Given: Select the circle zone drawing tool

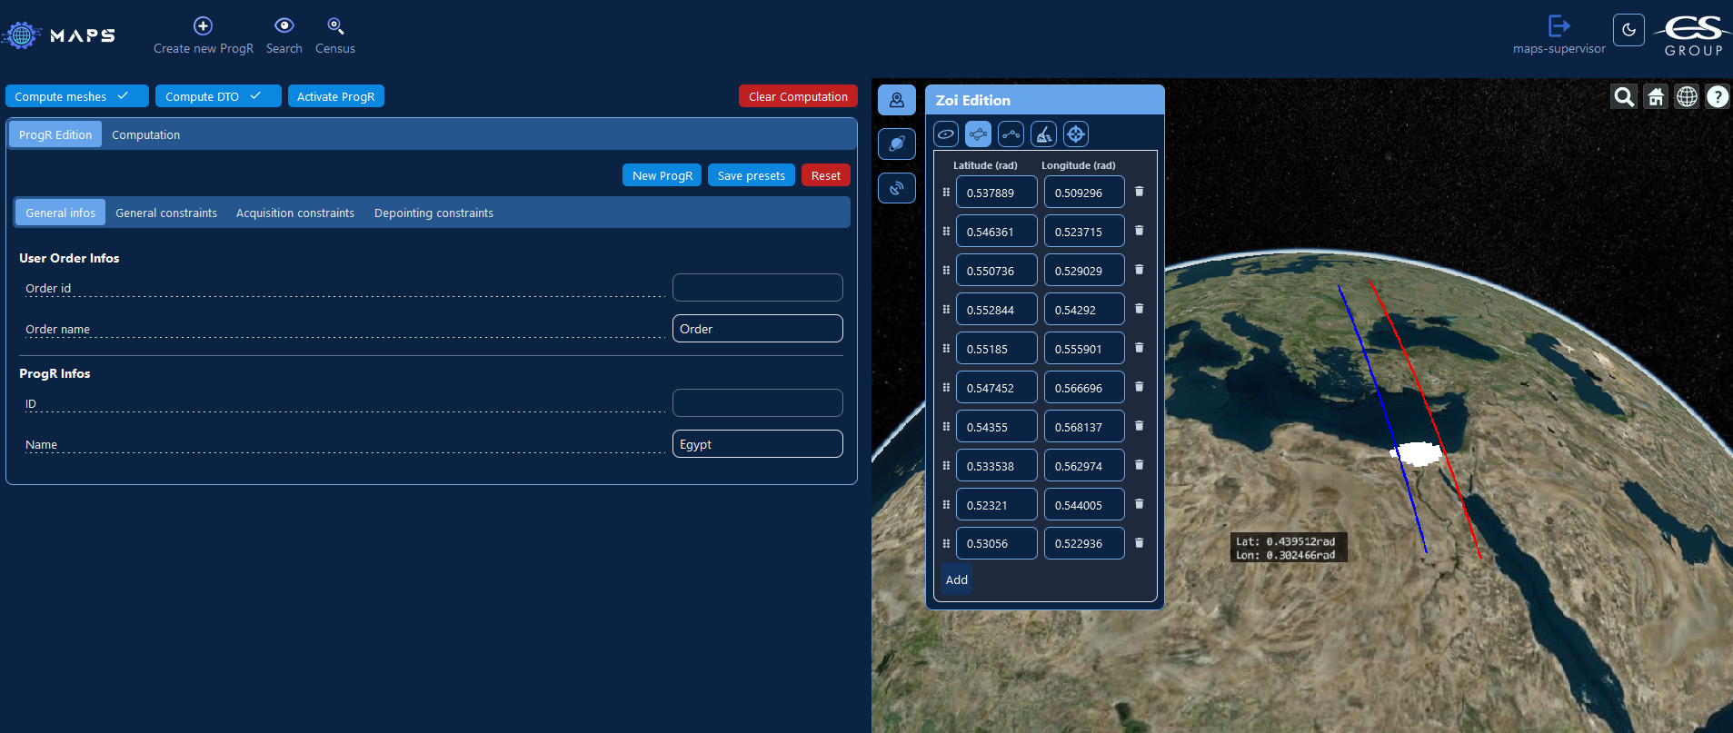Looking at the screenshot, I should click(946, 134).
